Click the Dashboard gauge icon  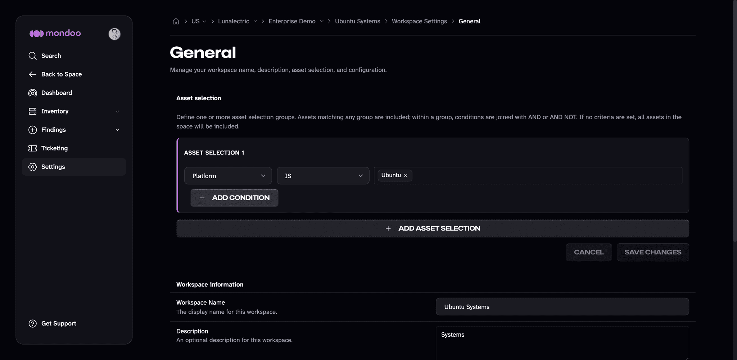[x=32, y=93]
